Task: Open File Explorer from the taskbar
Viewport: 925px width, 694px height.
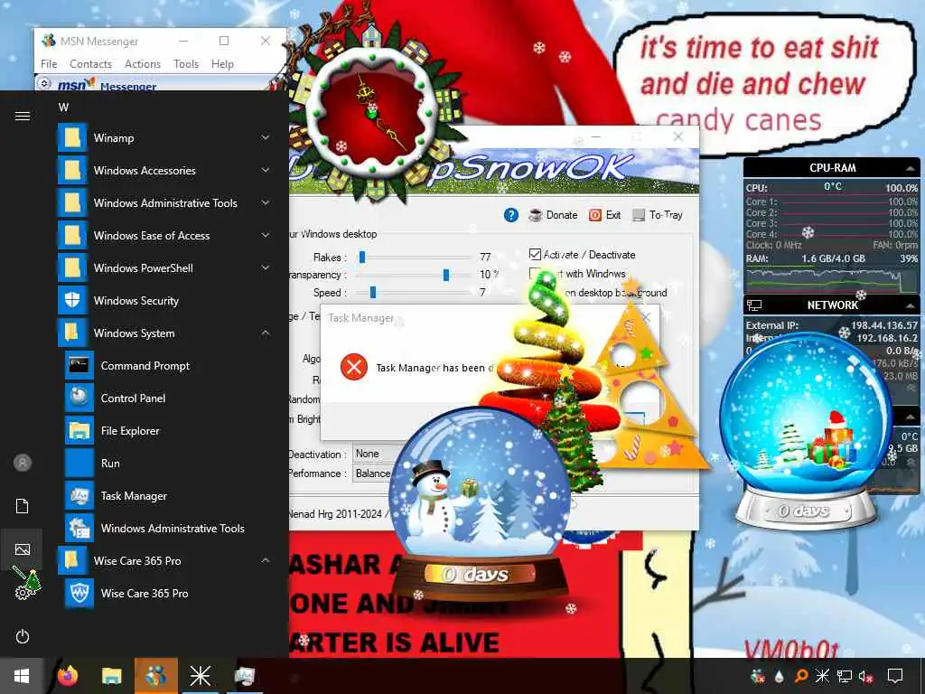Action: coord(111,676)
